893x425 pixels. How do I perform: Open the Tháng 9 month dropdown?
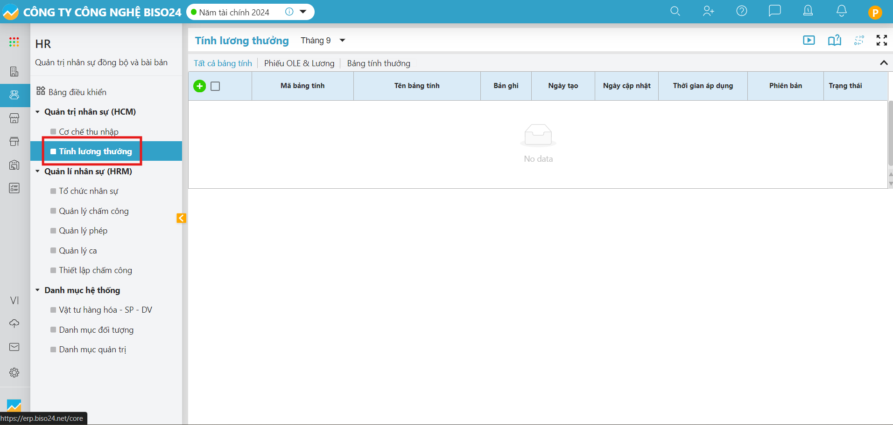tap(323, 41)
